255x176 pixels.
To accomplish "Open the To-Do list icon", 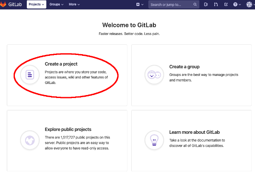I will coord(226,4).
